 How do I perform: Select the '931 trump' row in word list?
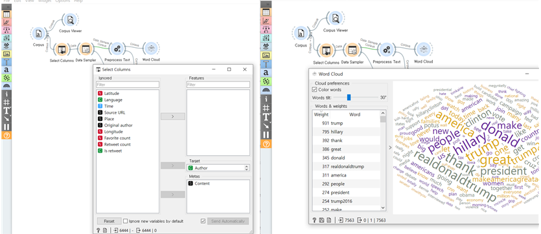(346, 123)
